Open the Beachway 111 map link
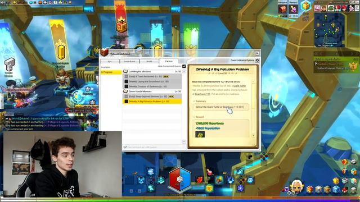This screenshot has width=360, height=202. tap(202, 94)
